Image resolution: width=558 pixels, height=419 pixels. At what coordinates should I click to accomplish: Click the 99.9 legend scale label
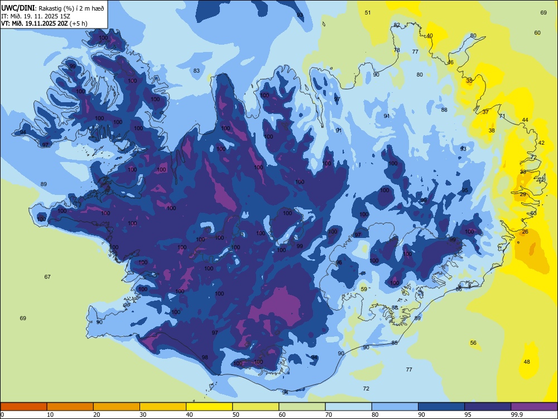click(x=516, y=415)
